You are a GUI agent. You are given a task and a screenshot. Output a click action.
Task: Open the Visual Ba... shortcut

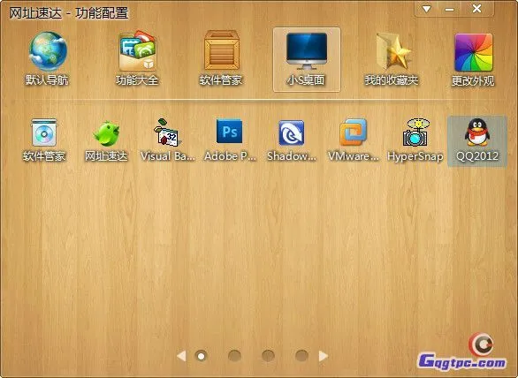[x=167, y=140]
